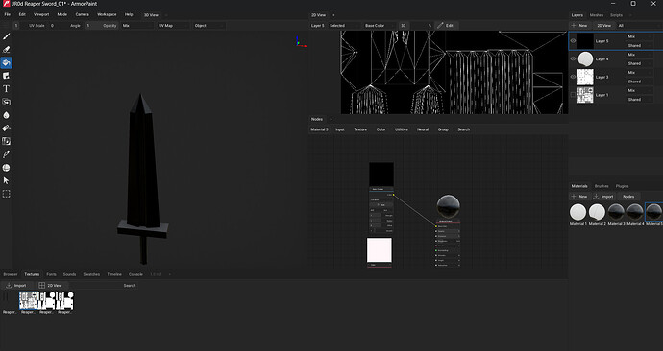Select the Text tool
Screen dimensions: 663x351
(6, 89)
